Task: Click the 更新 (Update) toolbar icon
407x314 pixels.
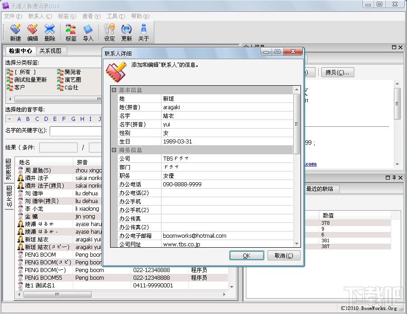Action: [x=126, y=32]
